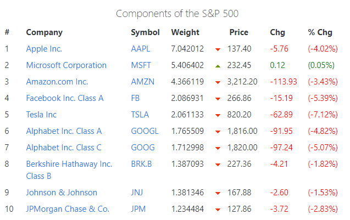Click the down arrow in Johnson & Johnson row

(x=218, y=193)
